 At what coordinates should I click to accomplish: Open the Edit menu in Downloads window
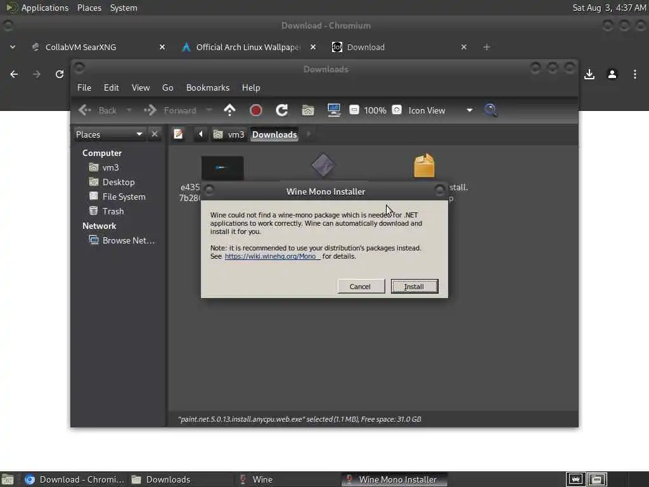tap(112, 88)
